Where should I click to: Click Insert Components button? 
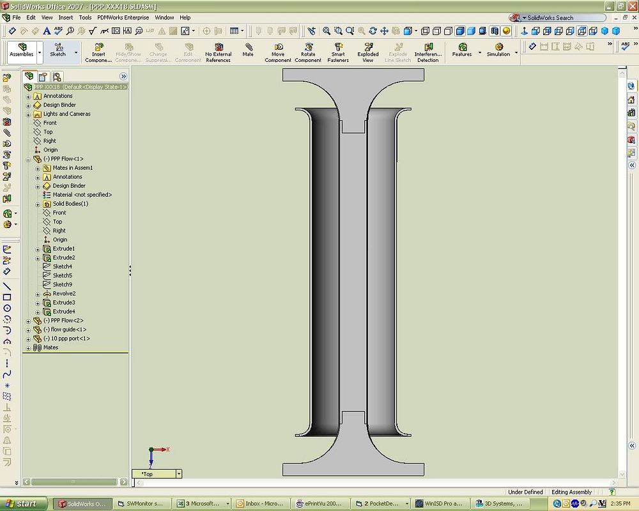(x=98, y=53)
